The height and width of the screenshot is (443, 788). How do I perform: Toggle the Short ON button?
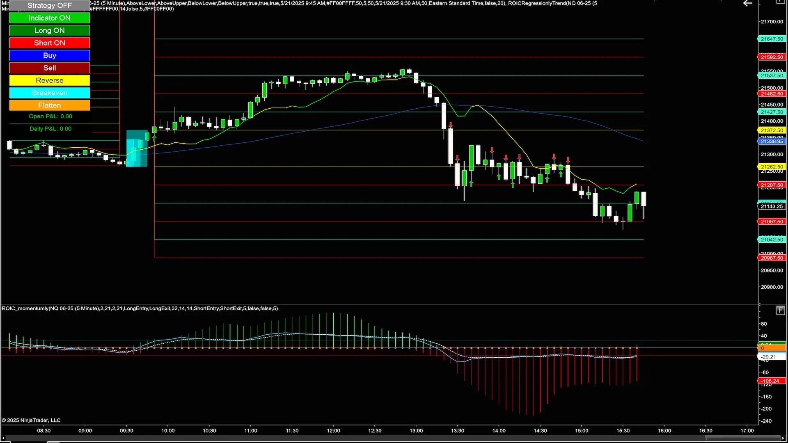coord(49,43)
